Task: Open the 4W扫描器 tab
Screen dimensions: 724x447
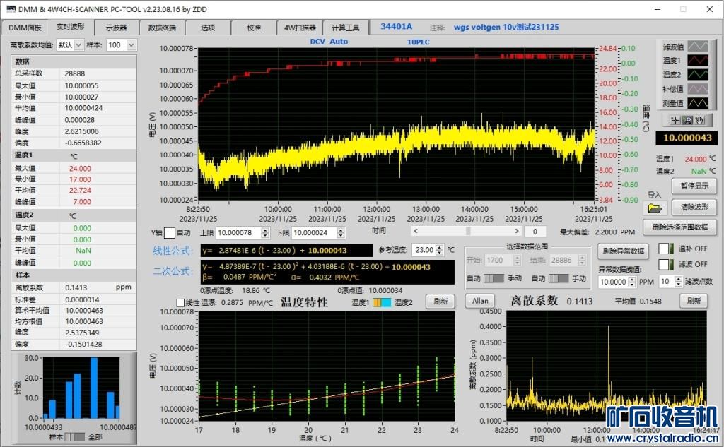Action: tap(300, 28)
